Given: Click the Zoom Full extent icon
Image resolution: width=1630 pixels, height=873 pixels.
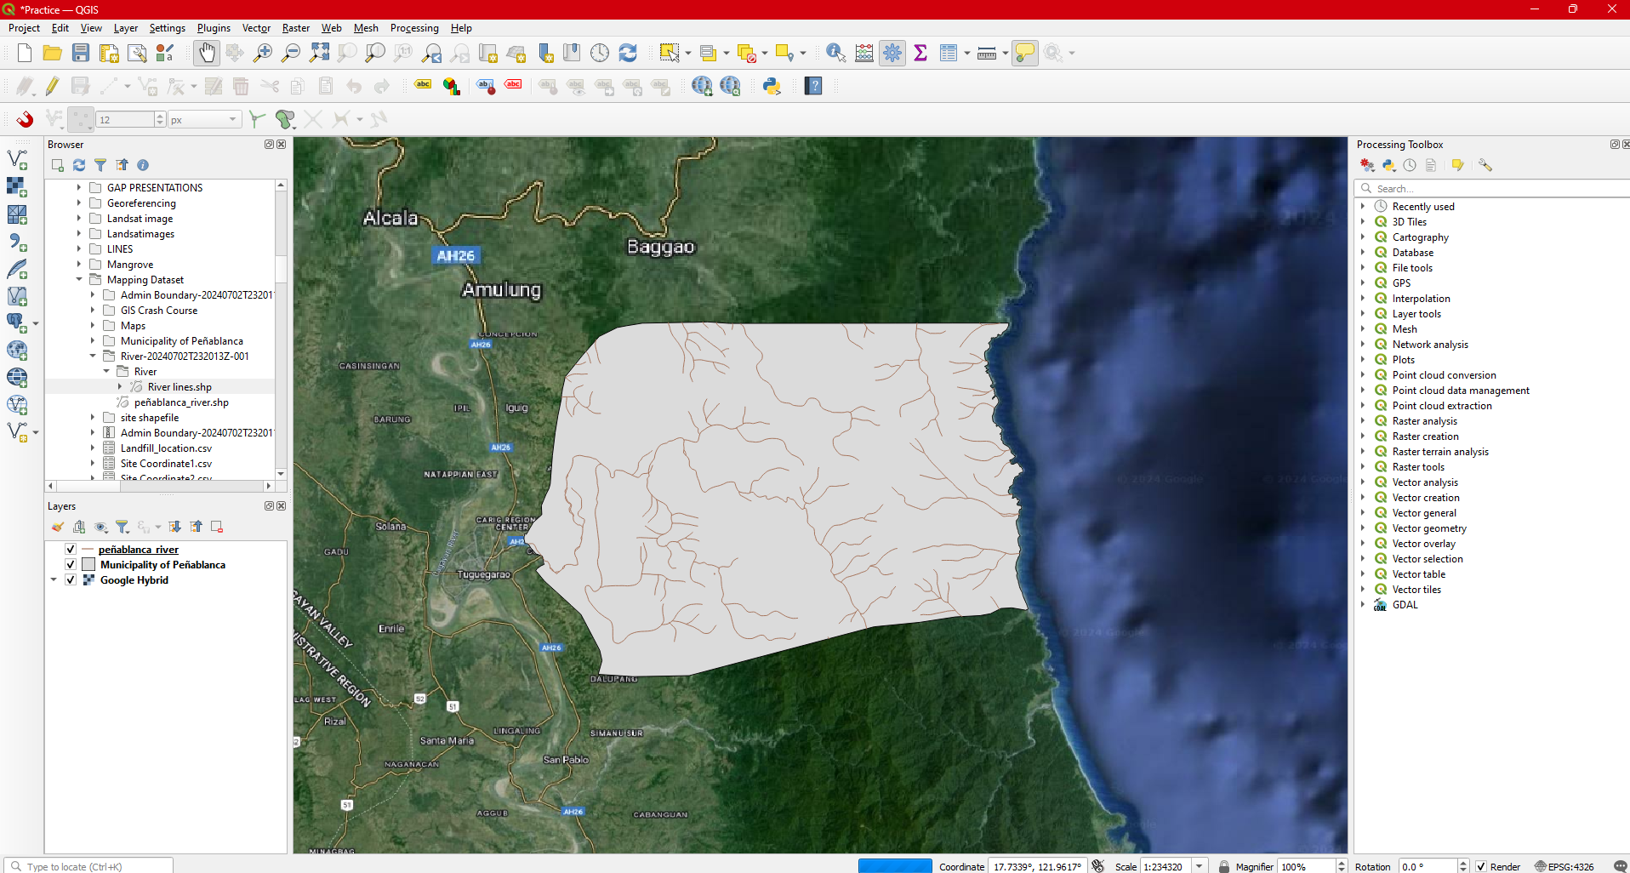Looking at the screenshot, I should point(319,53).
